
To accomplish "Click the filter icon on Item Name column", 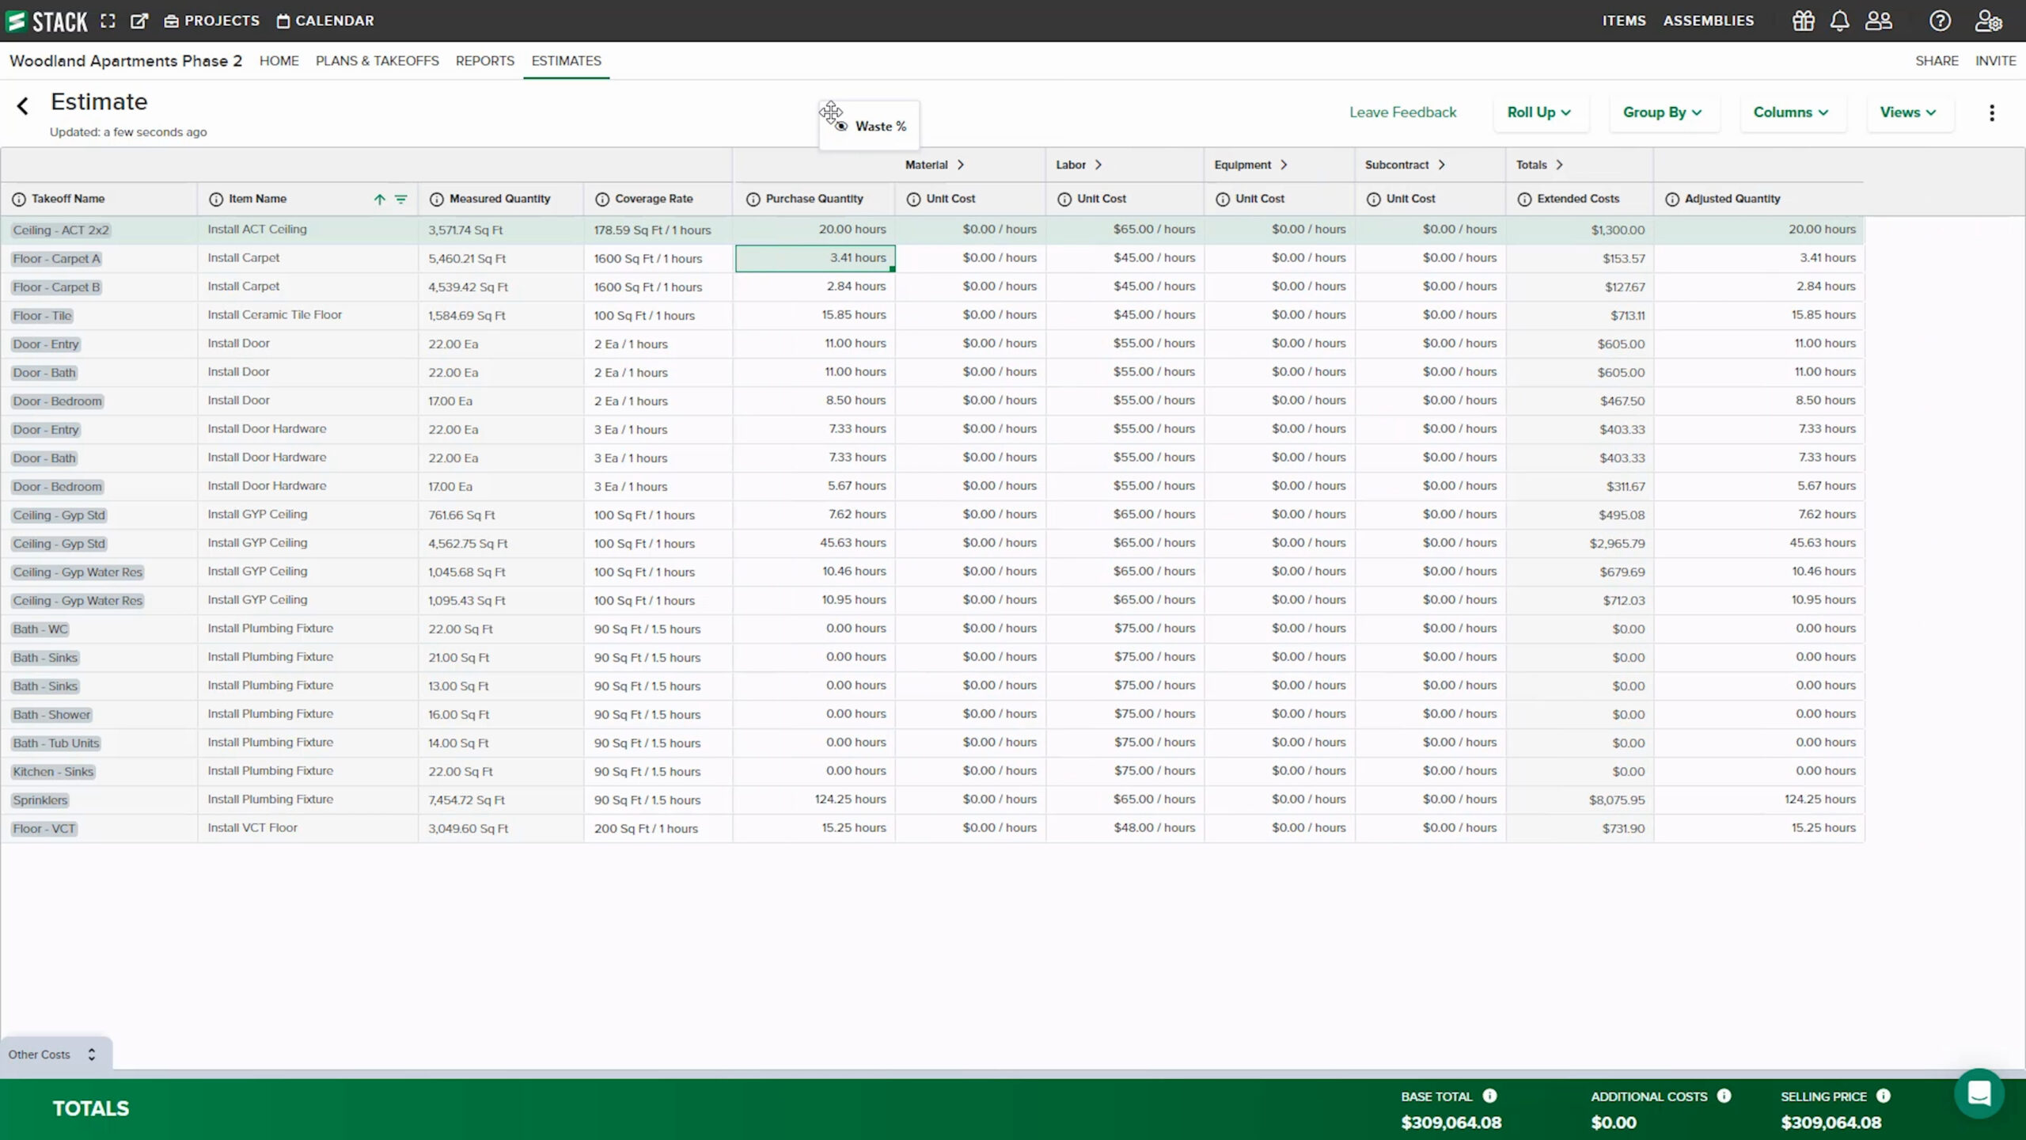I will pyautogui.click(x=401, y=199).
